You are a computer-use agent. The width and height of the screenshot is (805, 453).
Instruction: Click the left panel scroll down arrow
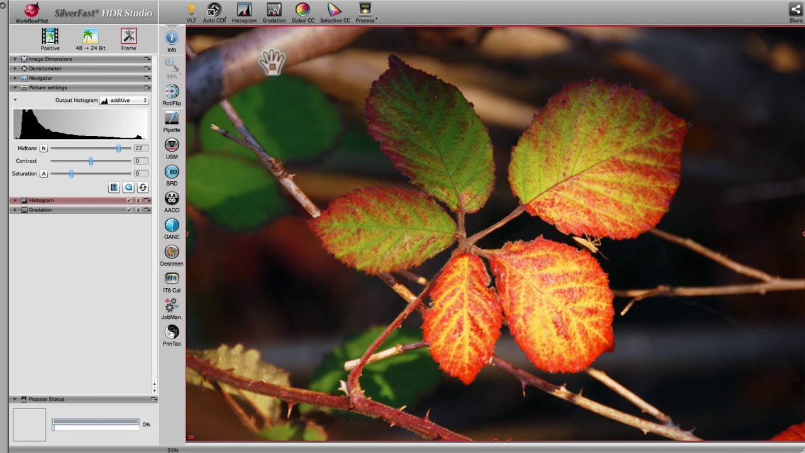coord(154,391)
